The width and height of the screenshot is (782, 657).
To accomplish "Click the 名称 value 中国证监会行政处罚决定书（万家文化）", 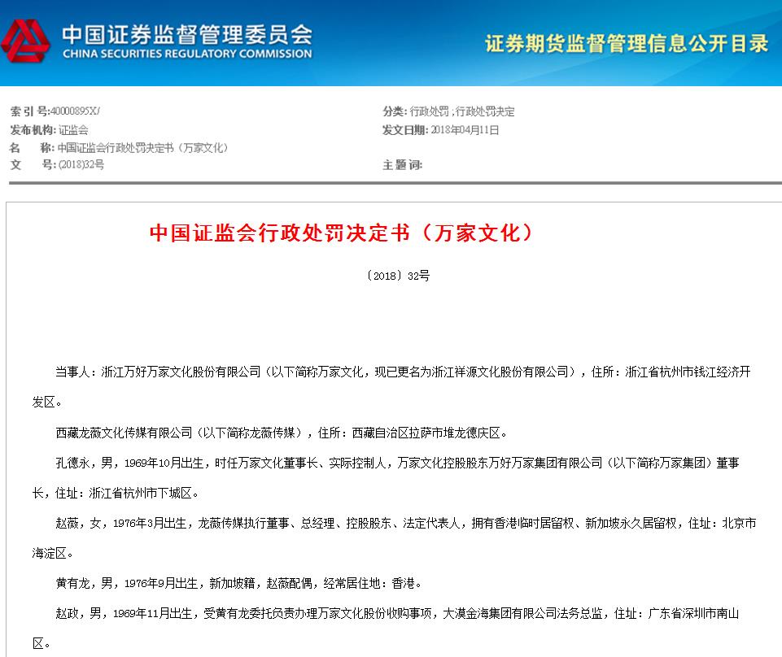I will pos(142,147).
